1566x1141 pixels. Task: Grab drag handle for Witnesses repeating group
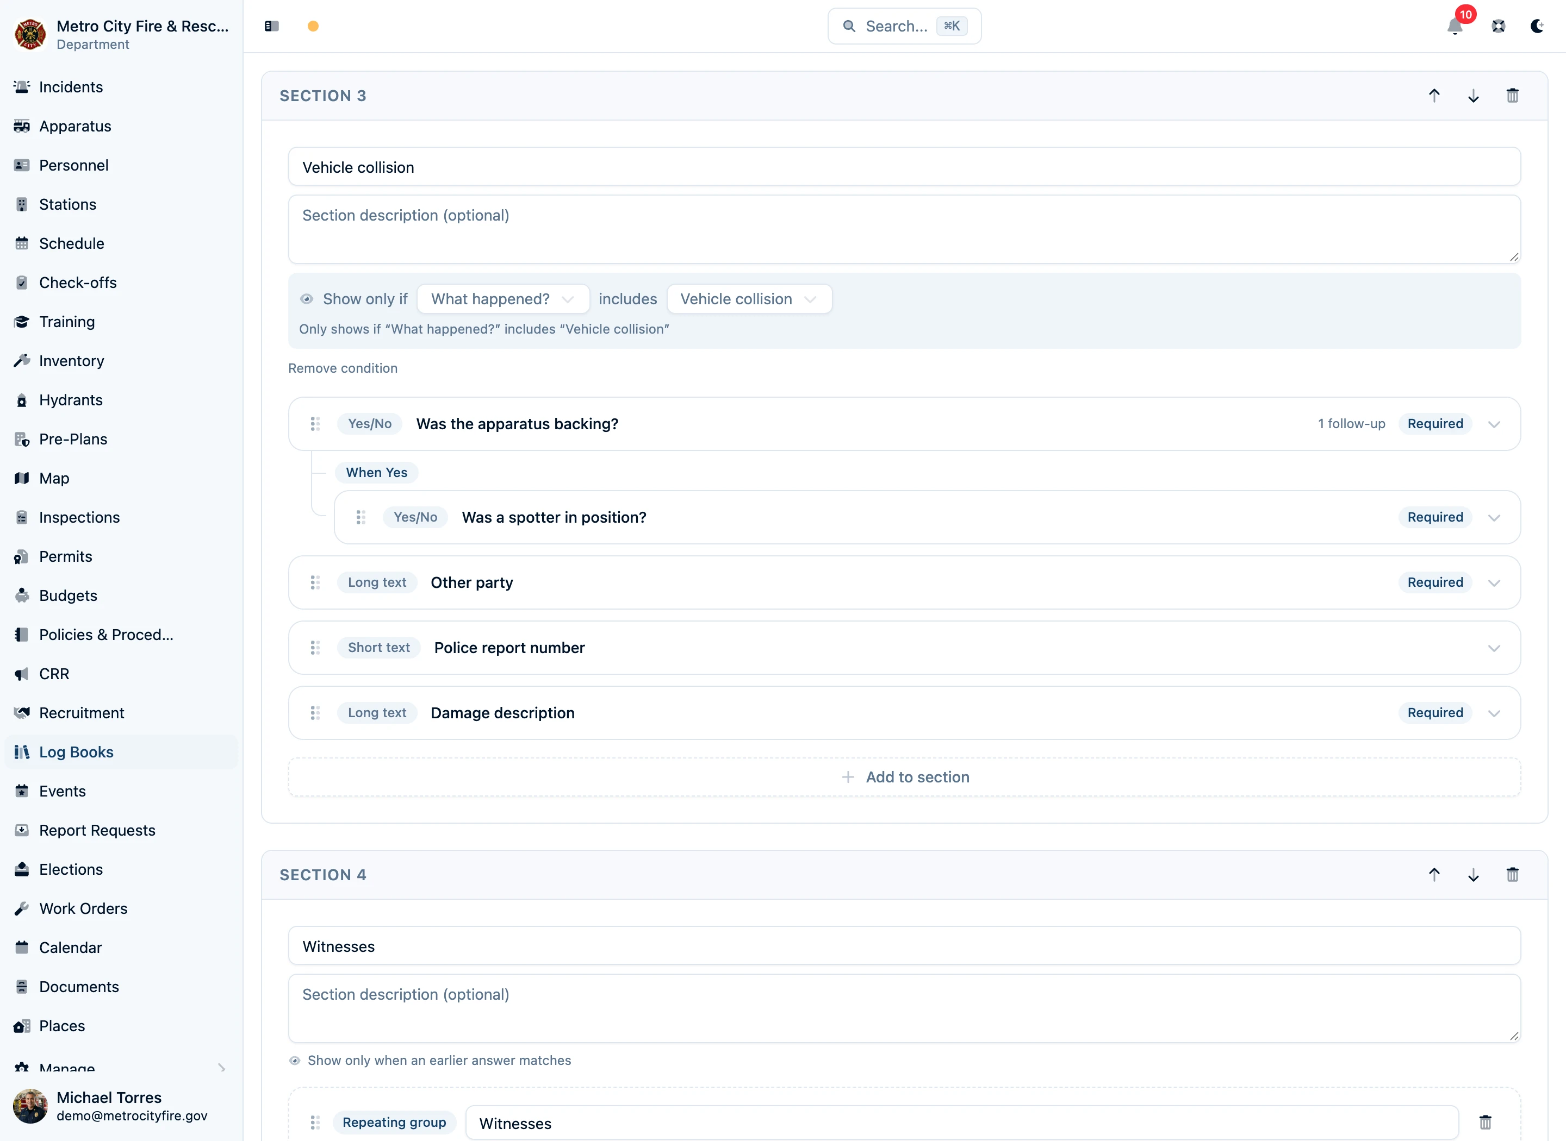[315, 1123]
